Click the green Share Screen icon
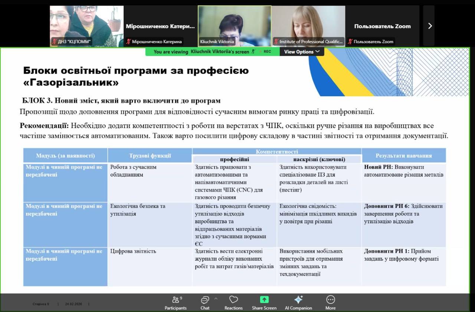The image size is (475, 312). 264,299
